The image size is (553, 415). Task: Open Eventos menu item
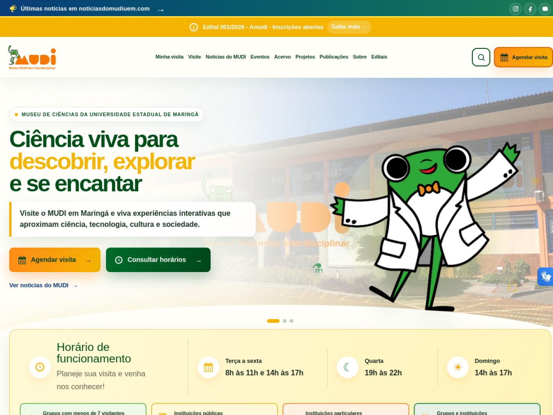260,57
